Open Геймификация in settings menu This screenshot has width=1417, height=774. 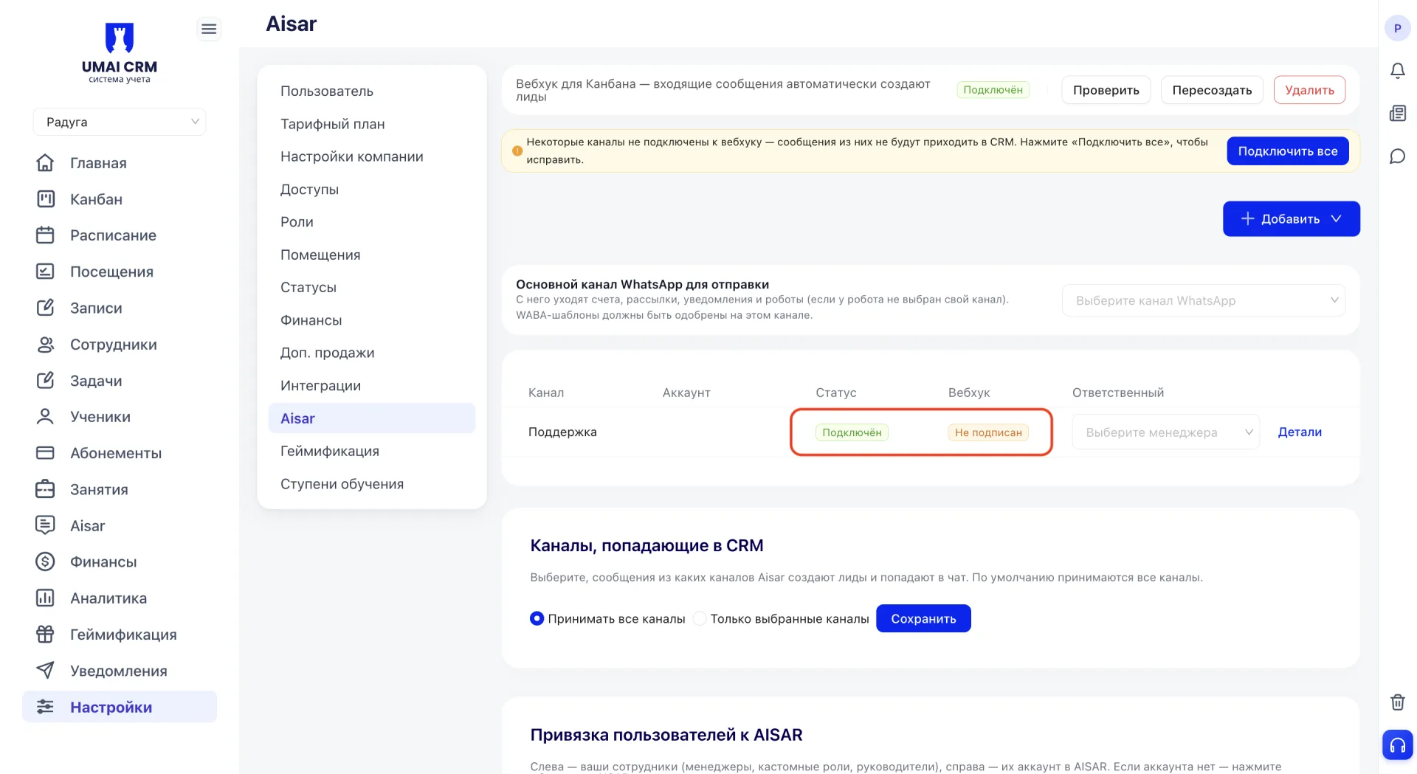(330, 451)
